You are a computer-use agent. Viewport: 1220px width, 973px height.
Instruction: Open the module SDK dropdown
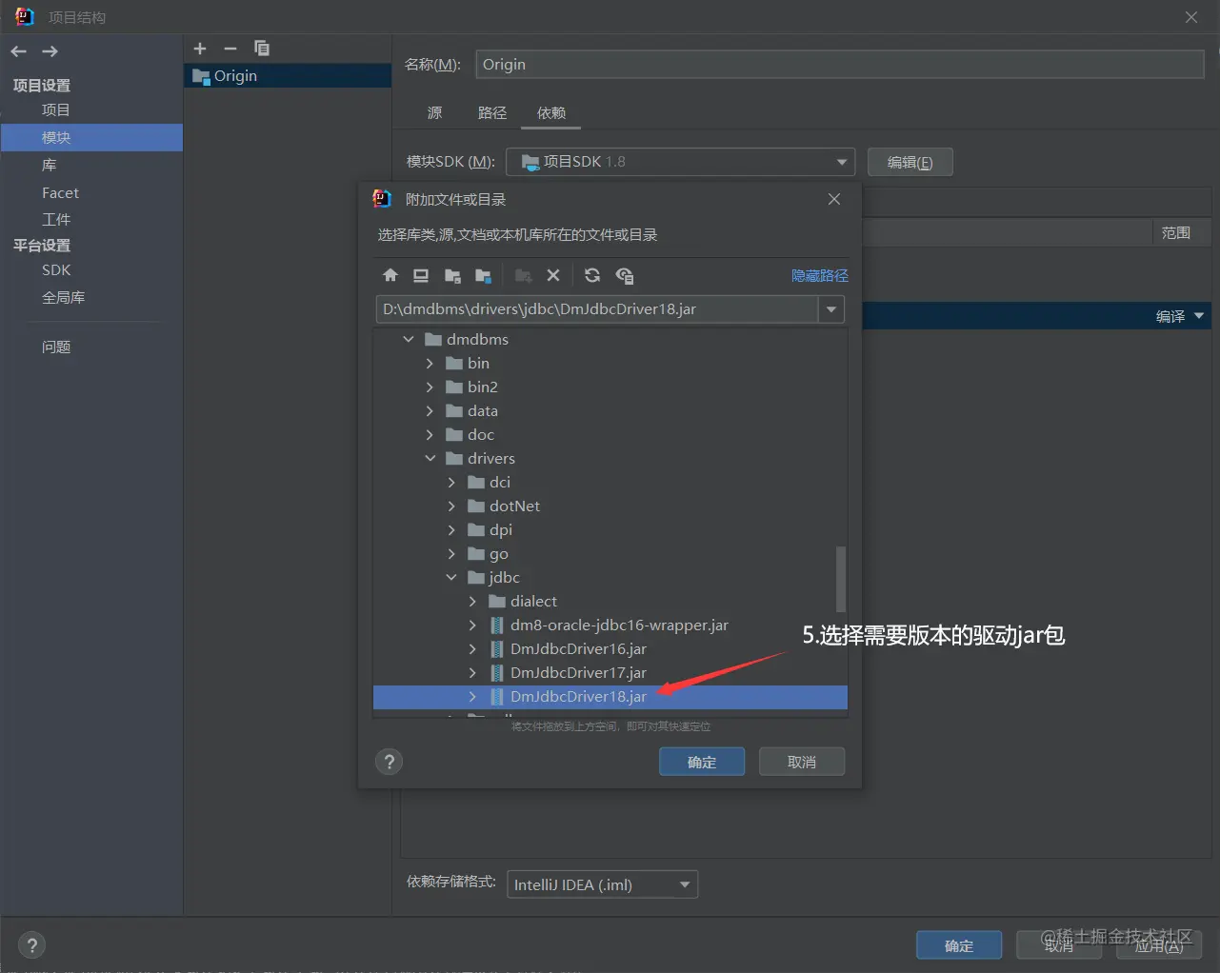point(842,162)
